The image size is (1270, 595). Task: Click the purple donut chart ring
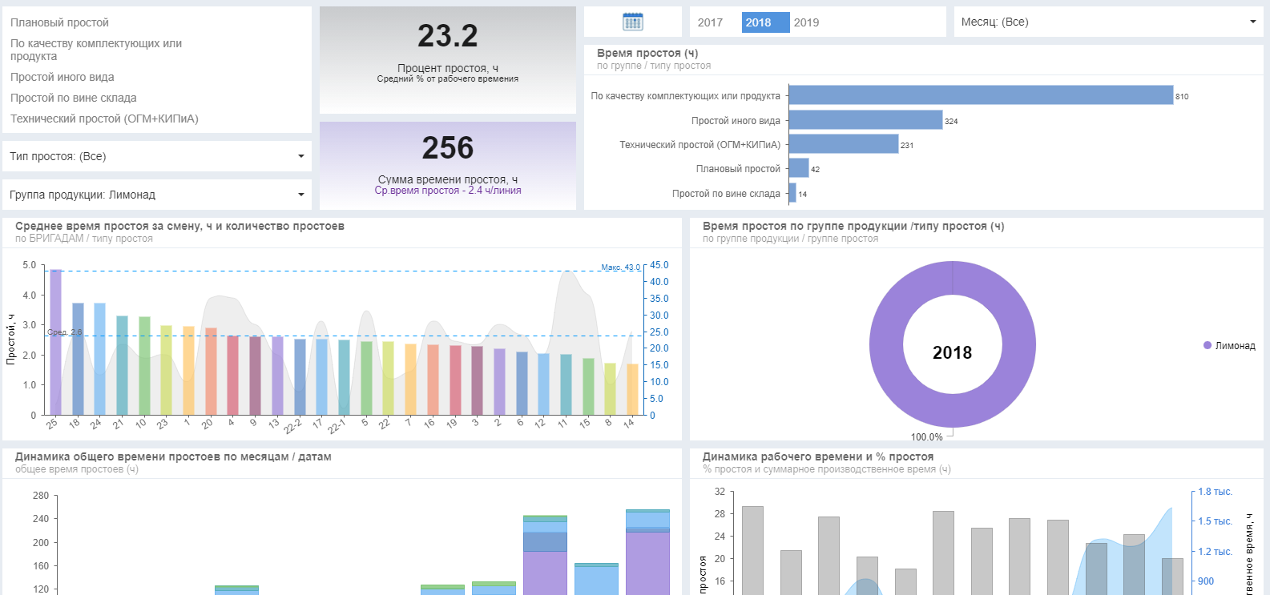pyautogui.click(x=886, y=344)
